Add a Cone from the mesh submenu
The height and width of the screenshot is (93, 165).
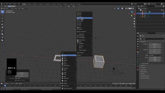point(85,23)
